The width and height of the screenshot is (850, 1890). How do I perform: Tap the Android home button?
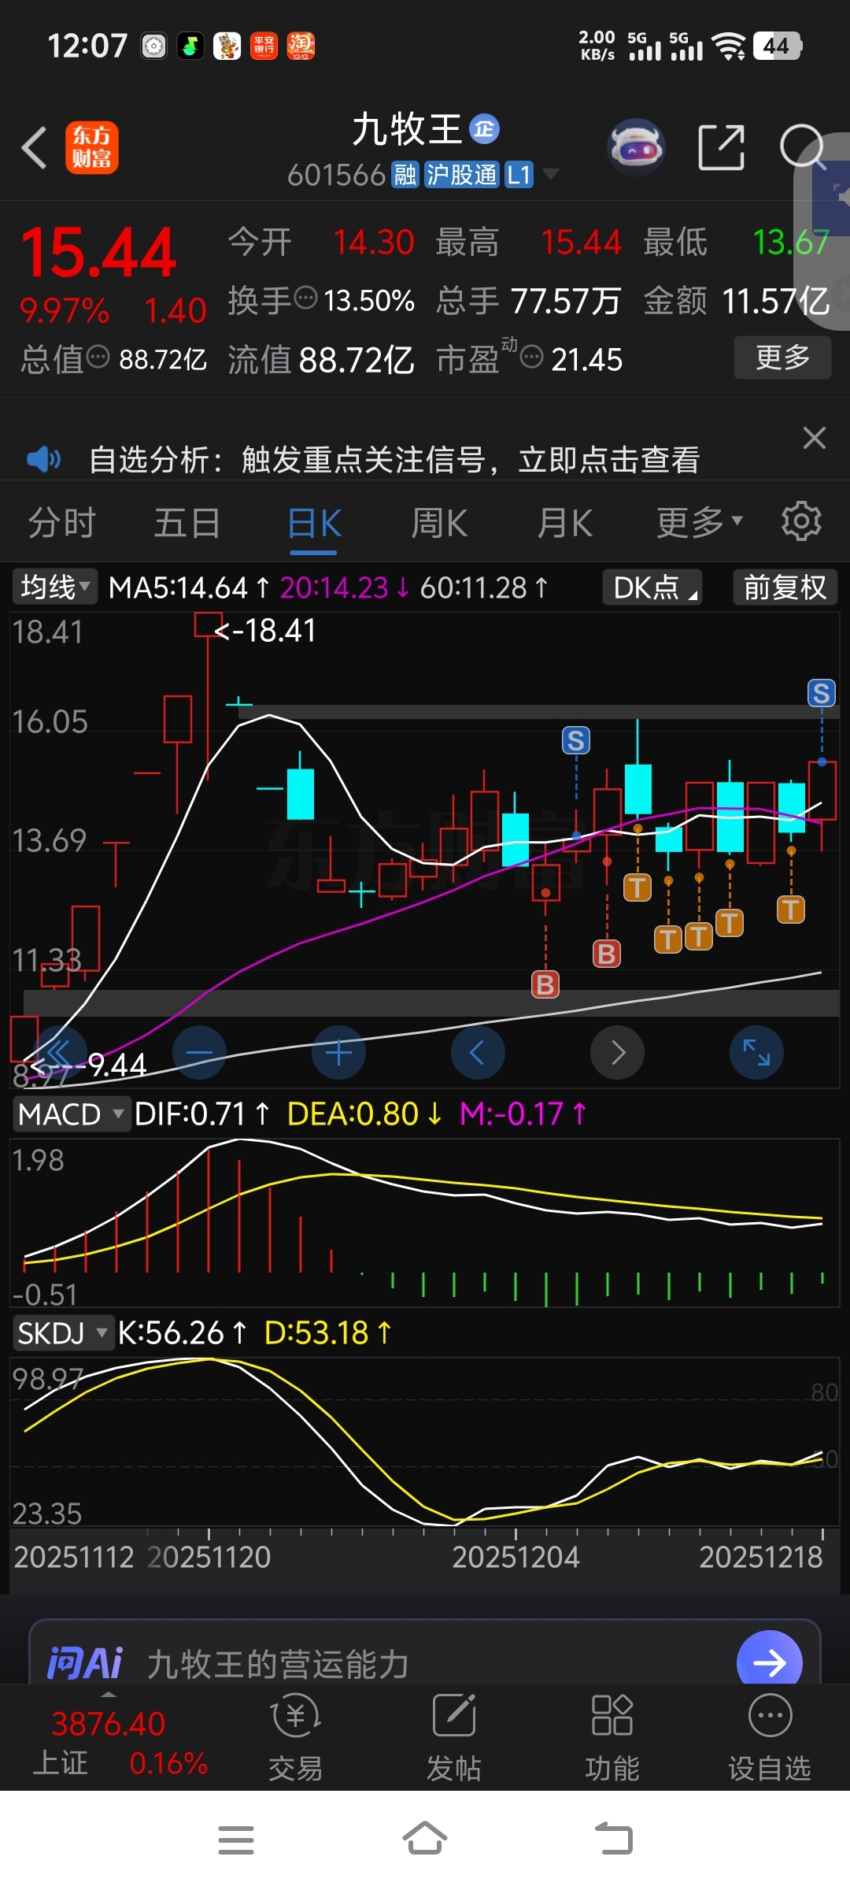pyautogui.click(x=425, y=1839)
